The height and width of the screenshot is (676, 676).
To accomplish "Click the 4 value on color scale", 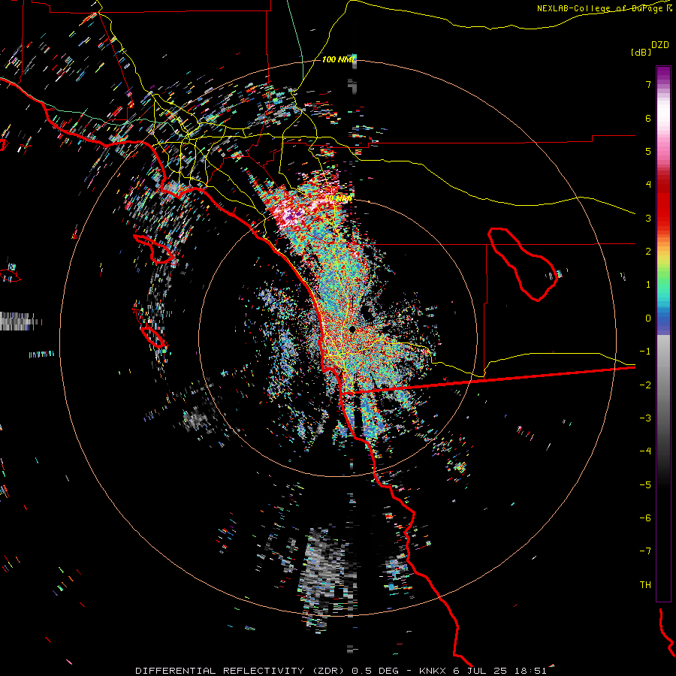I will (x=648, y=185).
